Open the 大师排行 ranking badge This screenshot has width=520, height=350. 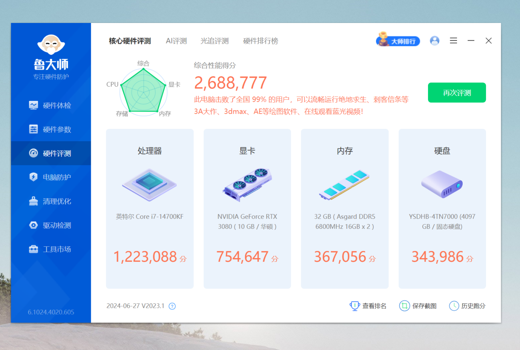(398, 40)
